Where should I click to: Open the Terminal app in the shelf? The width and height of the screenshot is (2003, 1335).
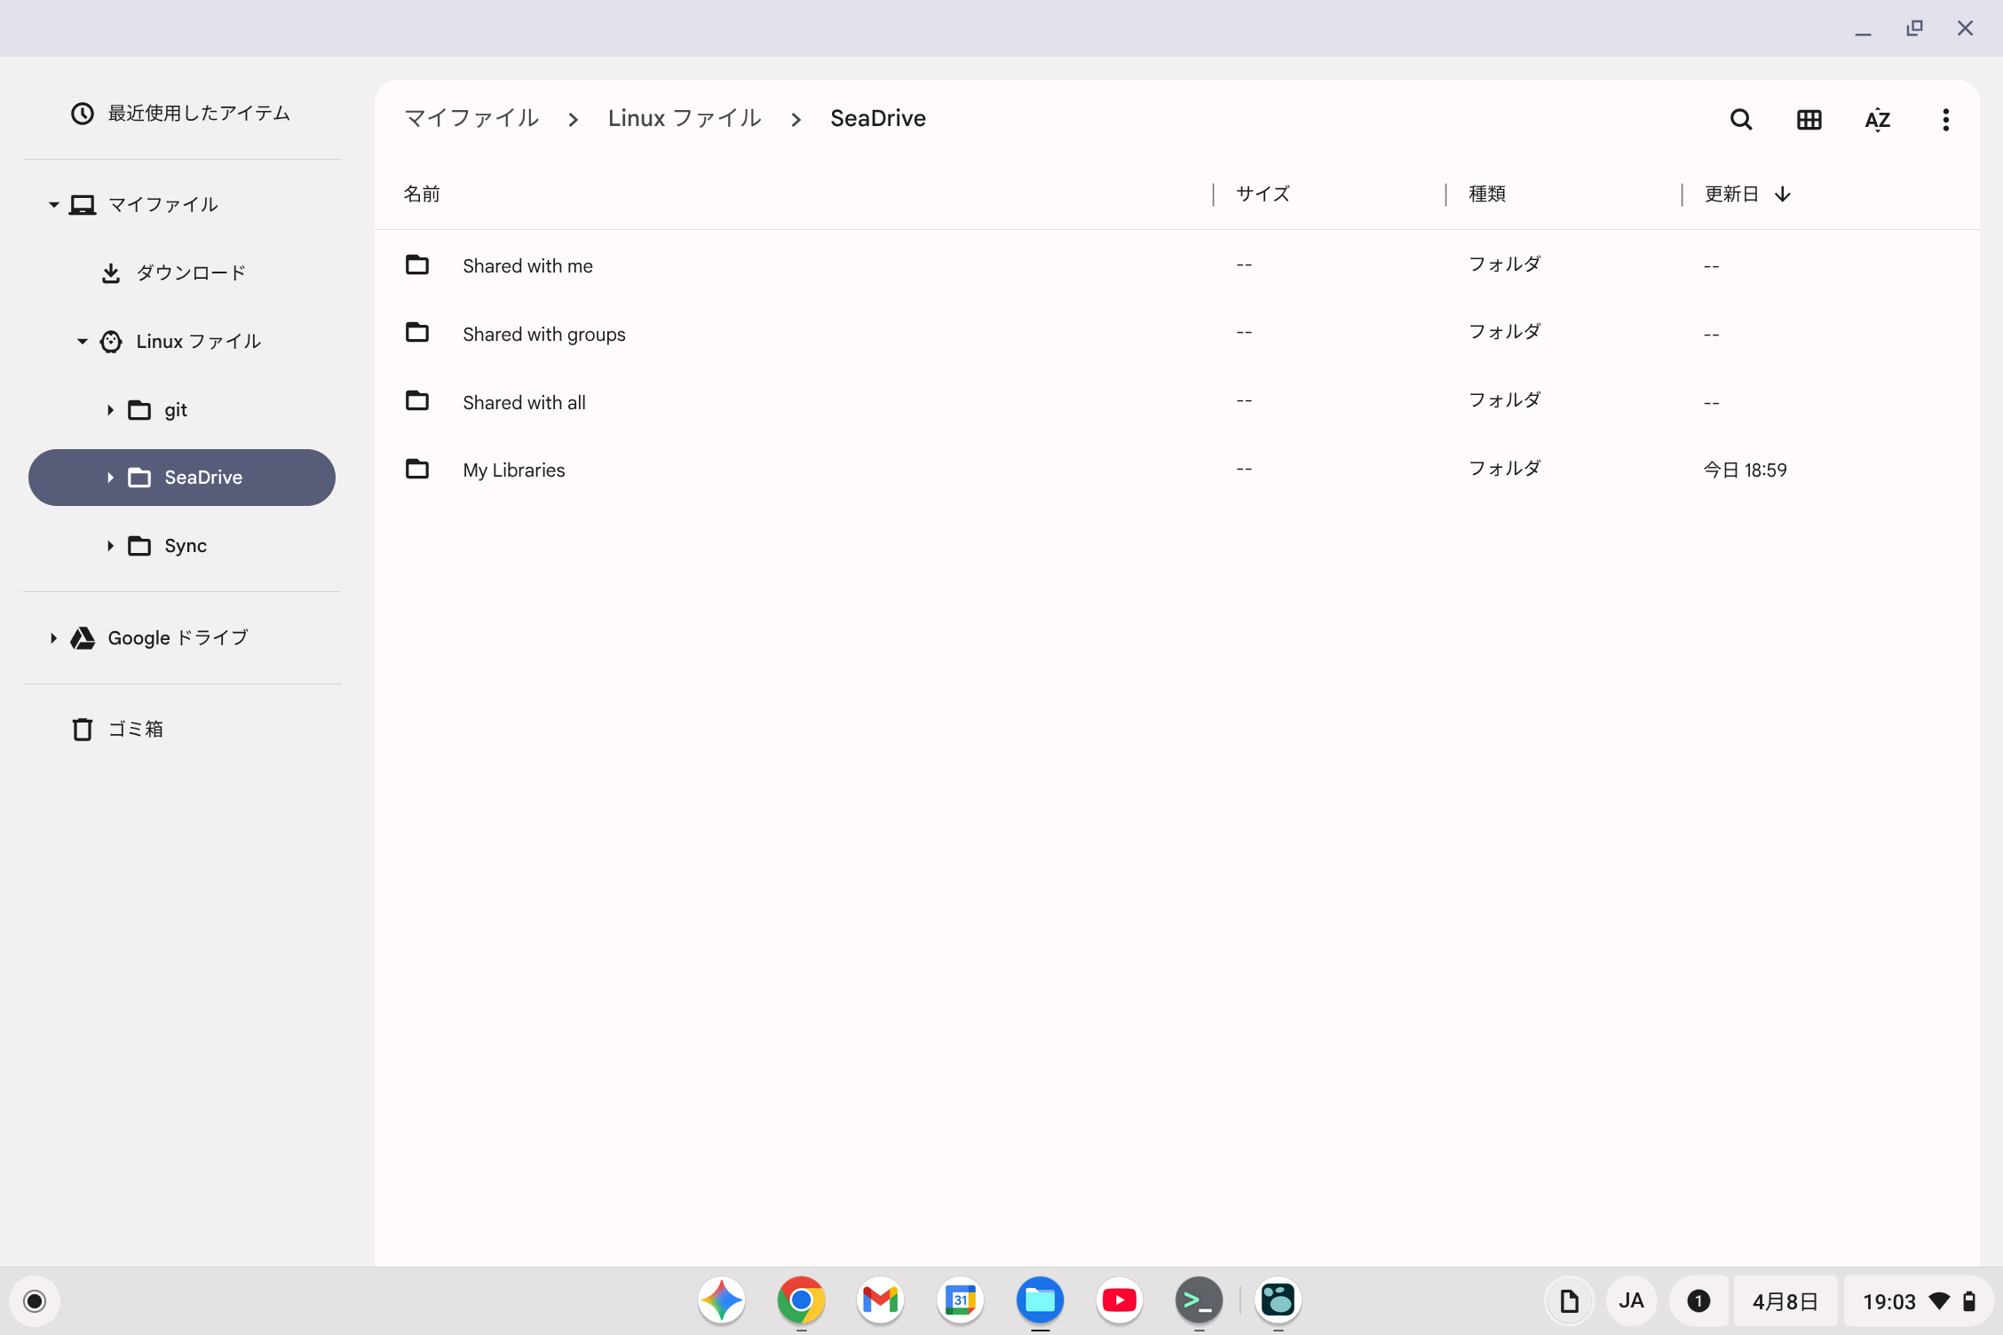click(x=1198, y=1300)
